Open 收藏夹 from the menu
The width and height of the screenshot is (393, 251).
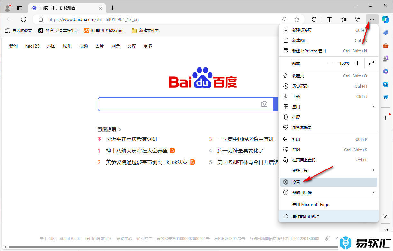[x=328, y=76]
